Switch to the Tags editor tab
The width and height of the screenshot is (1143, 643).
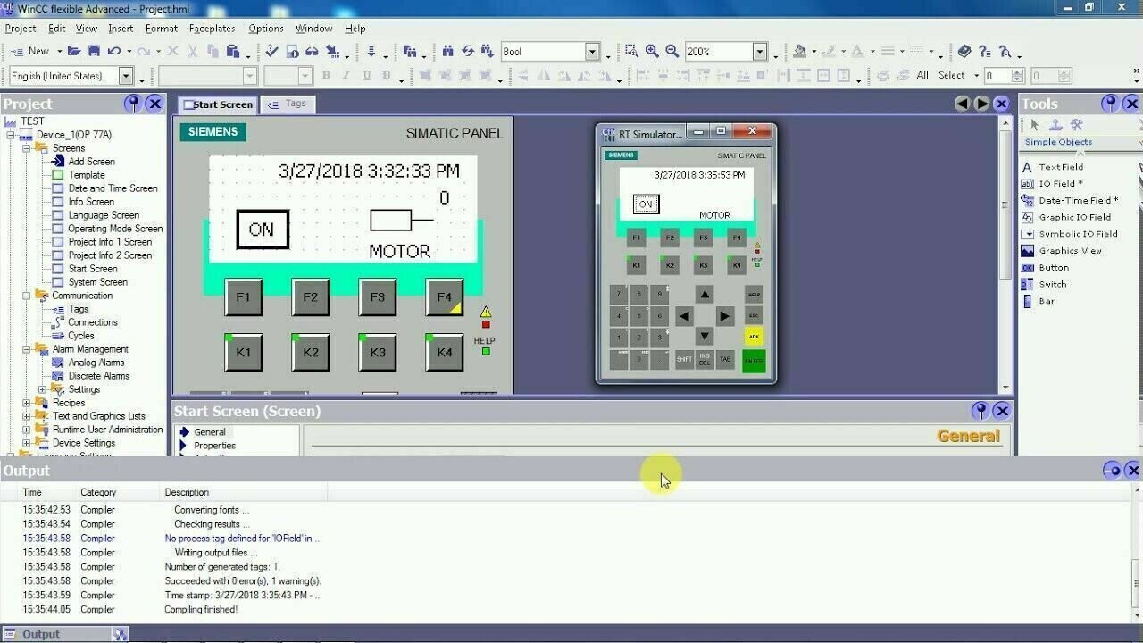pyautogui.click(x=286, y=104)
